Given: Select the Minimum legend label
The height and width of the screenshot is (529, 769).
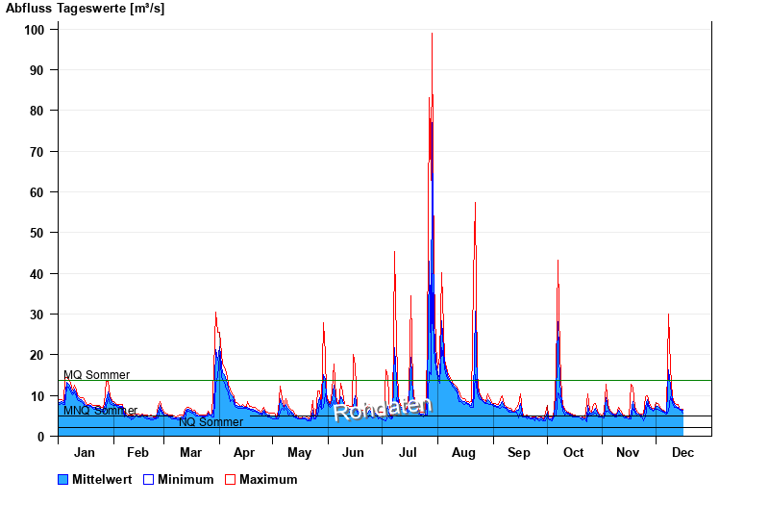Looking at the screenshot, I should (x=186, y=479).
